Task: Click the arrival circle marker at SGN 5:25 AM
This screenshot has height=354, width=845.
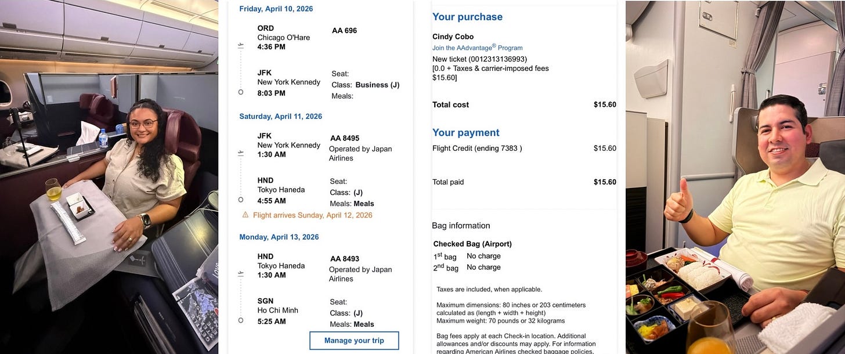Action: click(241, 320)
